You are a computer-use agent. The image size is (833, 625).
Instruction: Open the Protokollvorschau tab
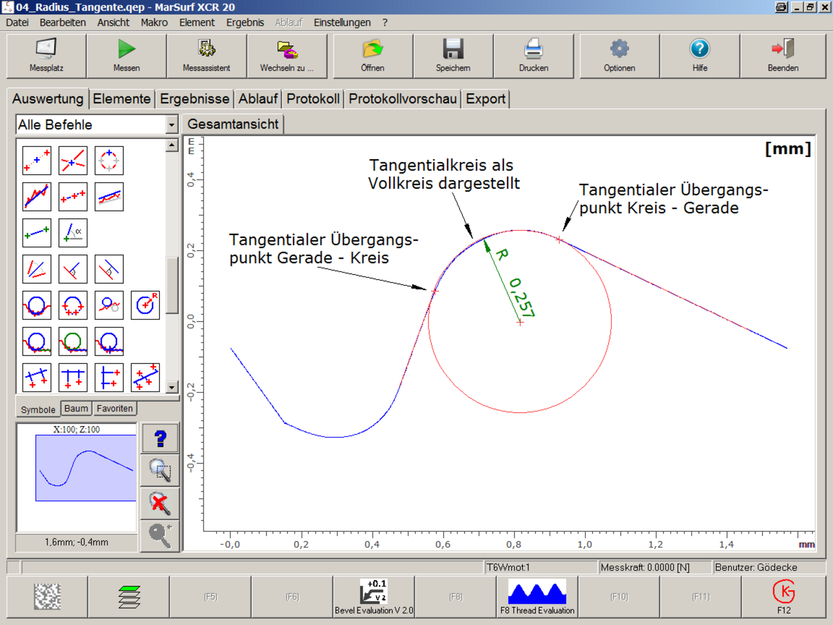click(x=403, y=99)
